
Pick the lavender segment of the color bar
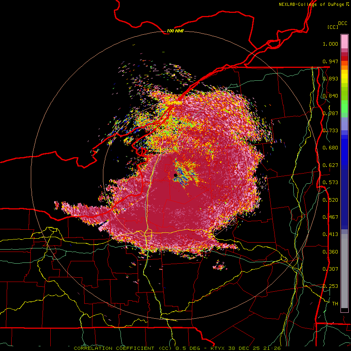(x=344, y=124)
